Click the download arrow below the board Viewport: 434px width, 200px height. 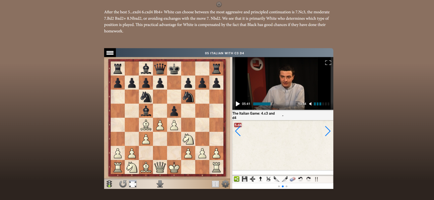[x=160, y=184]
